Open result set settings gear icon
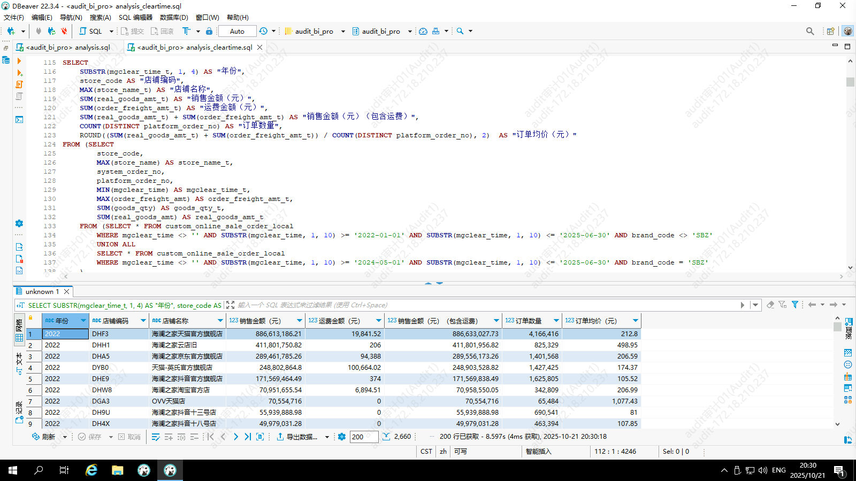856x481 pixels. pyautogui.click(x=342, y=437)
